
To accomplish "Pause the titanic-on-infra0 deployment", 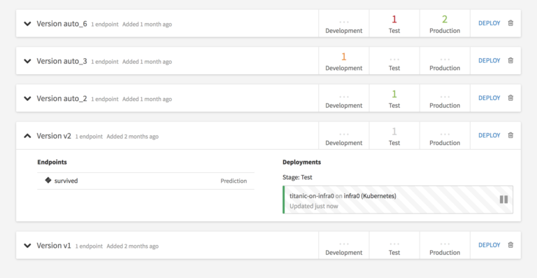I will [x=503, y=200].
